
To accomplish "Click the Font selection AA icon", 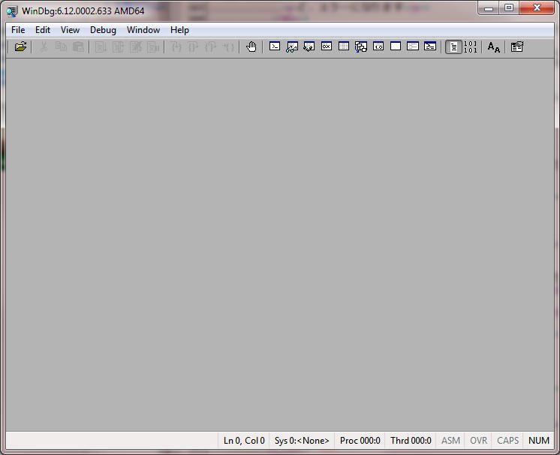I will coord(494,47).
